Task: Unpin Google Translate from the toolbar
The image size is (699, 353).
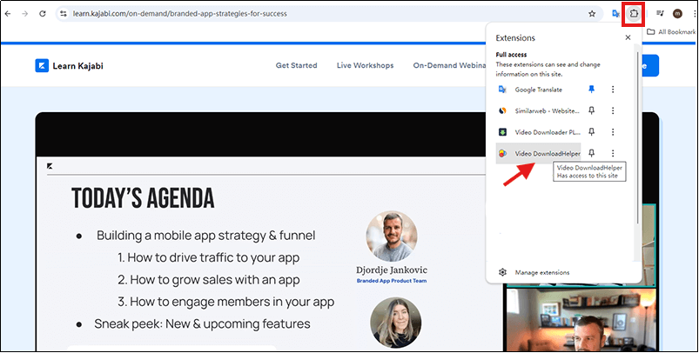Action: tap(592, 90)
